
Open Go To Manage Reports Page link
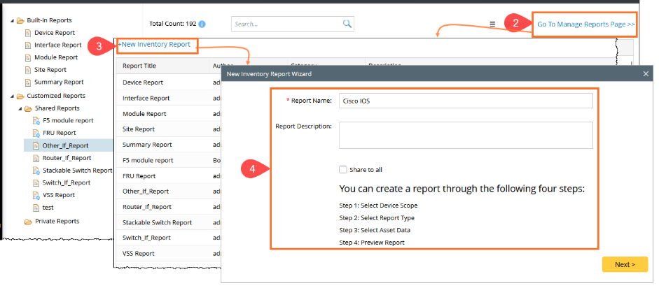[x=585, y=24]
